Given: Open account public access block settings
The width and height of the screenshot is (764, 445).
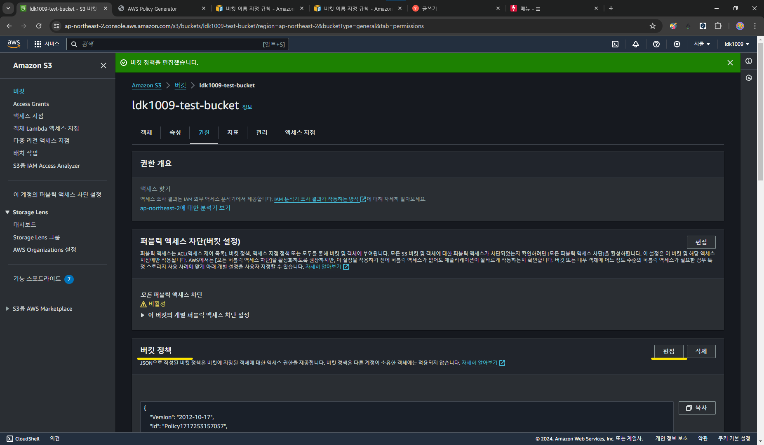Looking at the screenshot, I should [x=57, y=195].
